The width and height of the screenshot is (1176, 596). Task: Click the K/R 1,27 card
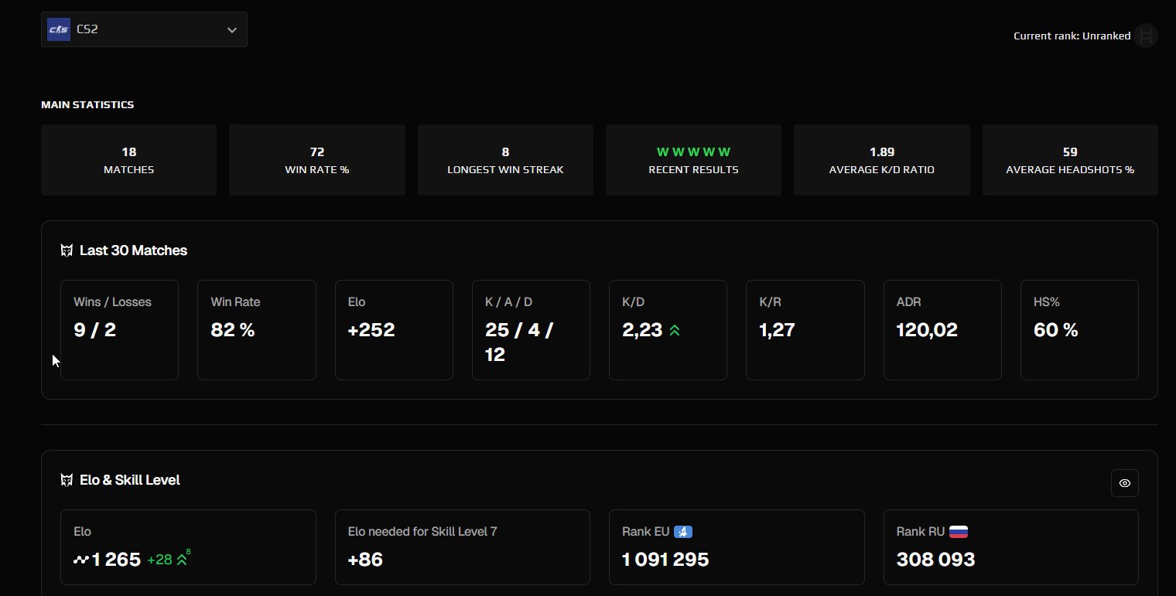pos(805,330)
